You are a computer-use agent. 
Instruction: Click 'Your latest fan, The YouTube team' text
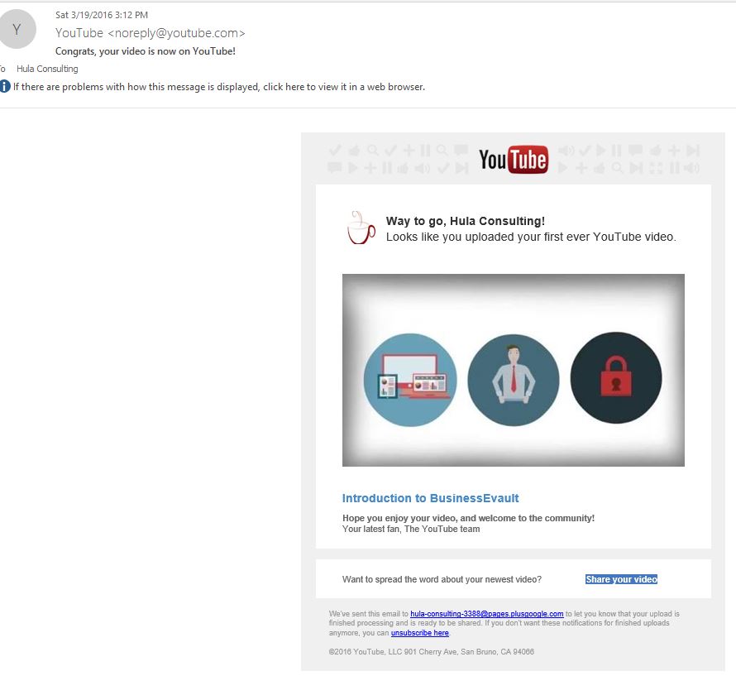pyautogui.click(x=411, y=529)
